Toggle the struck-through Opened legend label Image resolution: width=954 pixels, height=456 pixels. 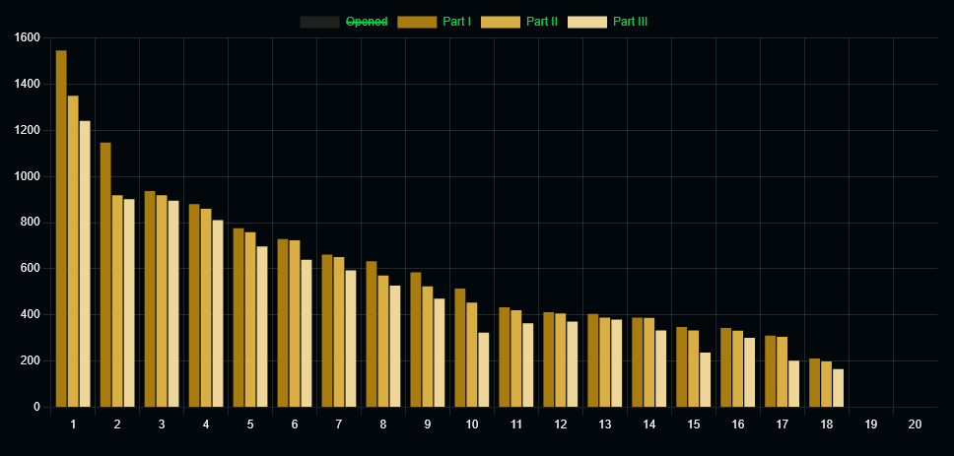tap(367, 22)
